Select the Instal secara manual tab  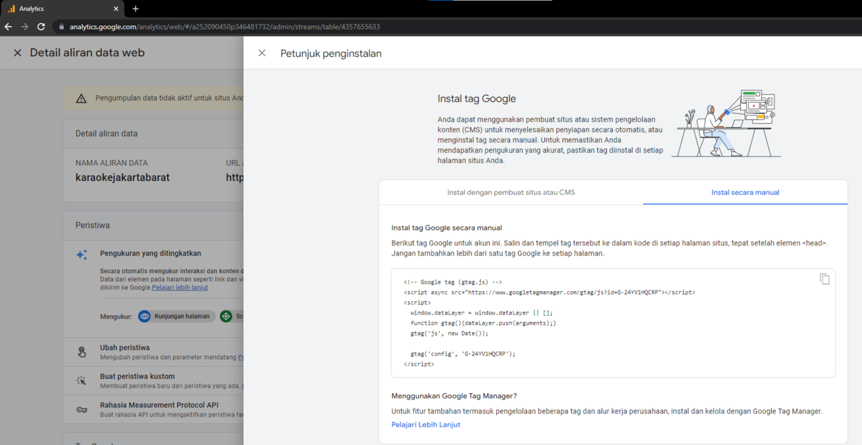745,192
